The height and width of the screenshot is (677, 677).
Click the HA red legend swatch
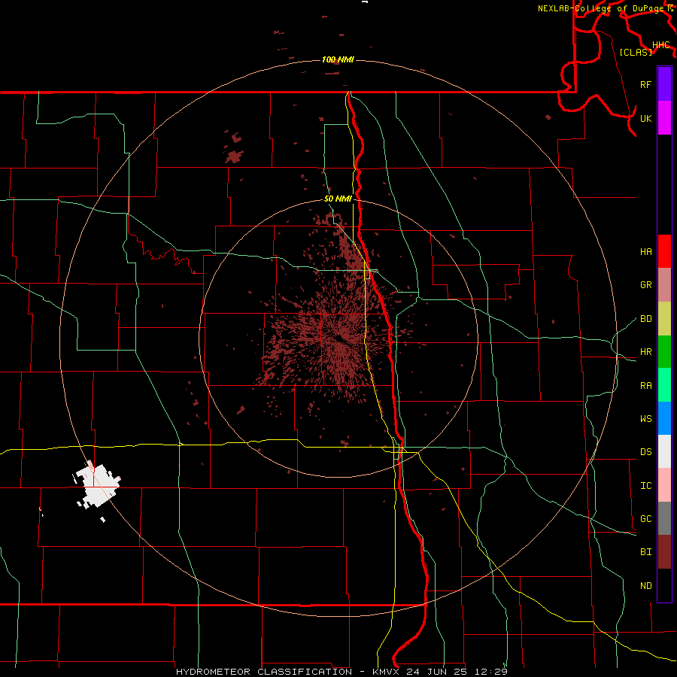point(664,251)
